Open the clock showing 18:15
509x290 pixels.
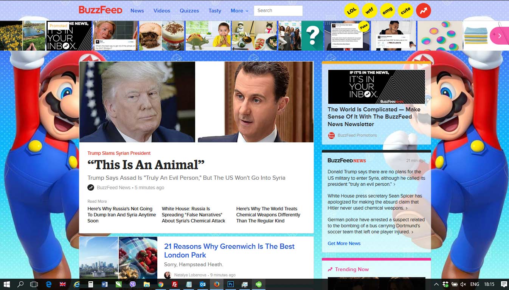coord(489,284)
